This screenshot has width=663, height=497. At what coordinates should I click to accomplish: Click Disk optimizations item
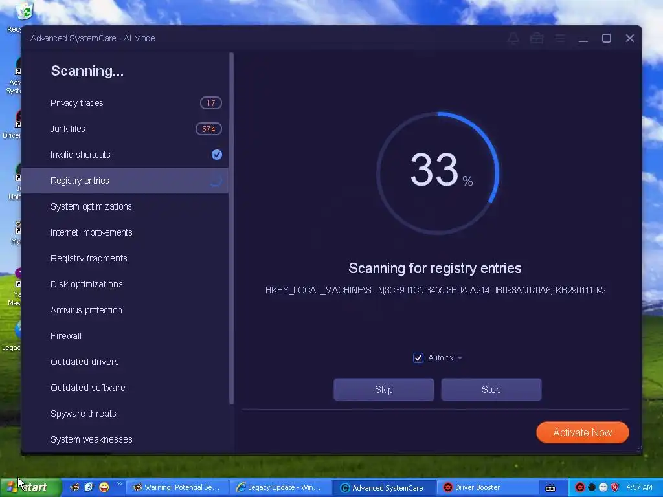tap(125, 284)
